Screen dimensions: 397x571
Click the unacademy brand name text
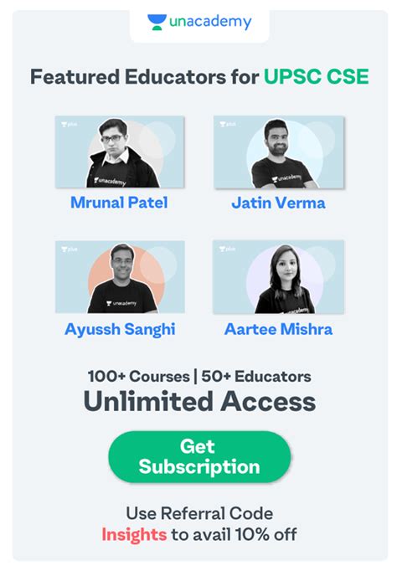point(210,22)
